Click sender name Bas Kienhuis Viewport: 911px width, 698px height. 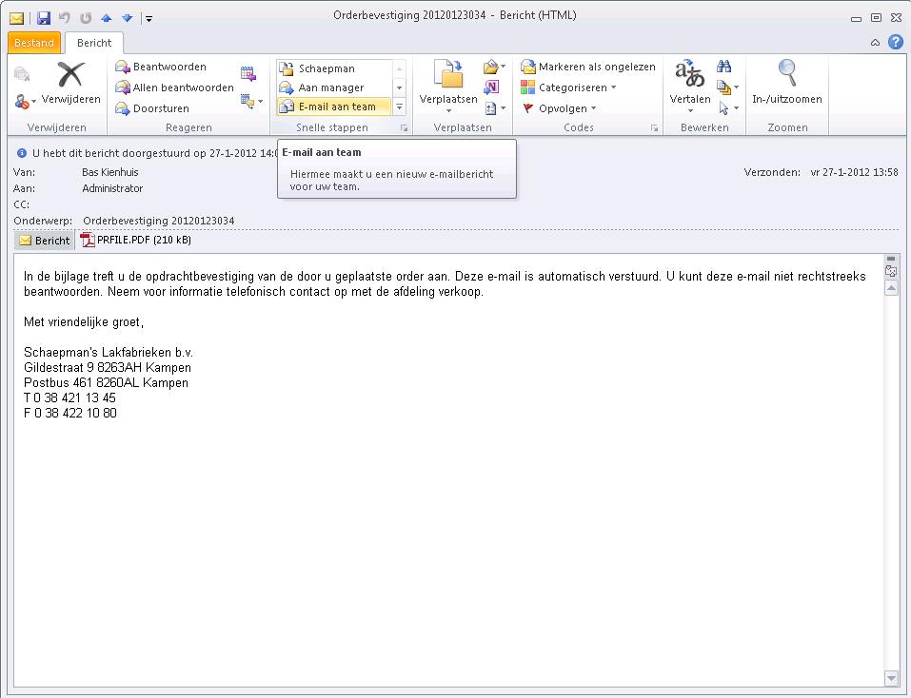109,172
